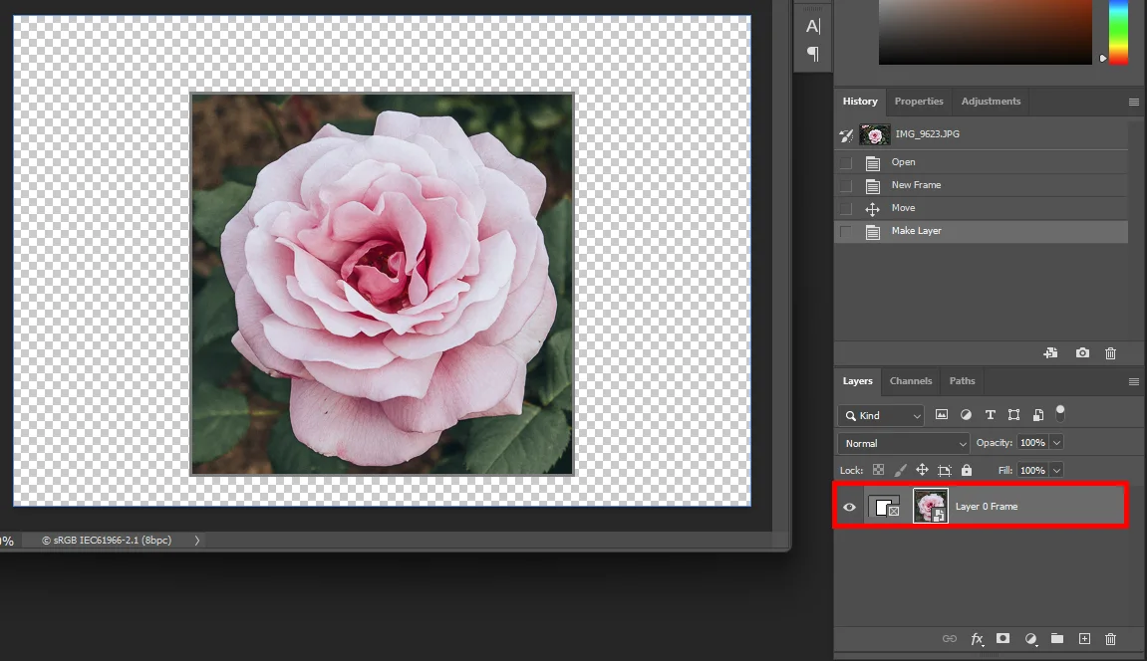
Task: Select the IMG_9623.JPG history snapshot
Action: coord(981,134)
